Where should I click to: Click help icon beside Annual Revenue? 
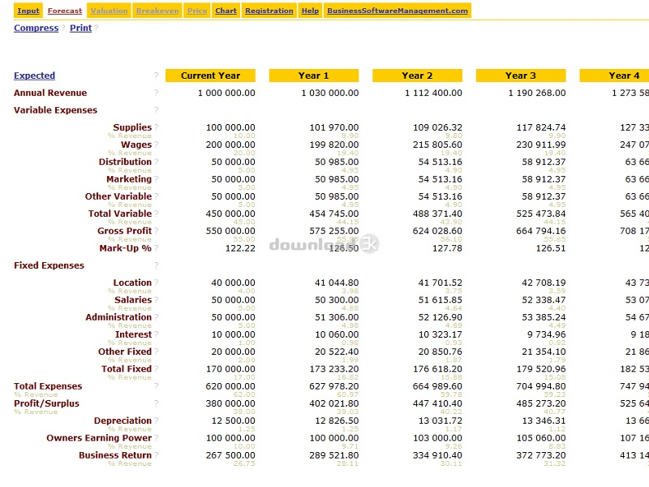point(157,93)
